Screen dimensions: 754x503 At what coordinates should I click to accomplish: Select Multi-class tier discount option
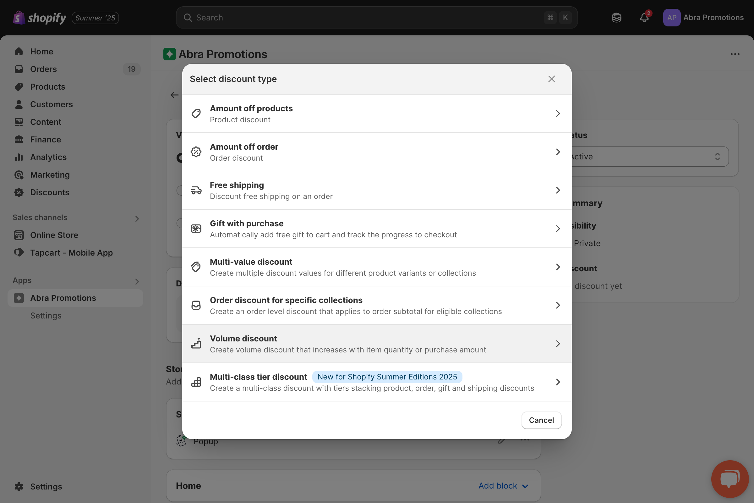[x=377, y=382]
